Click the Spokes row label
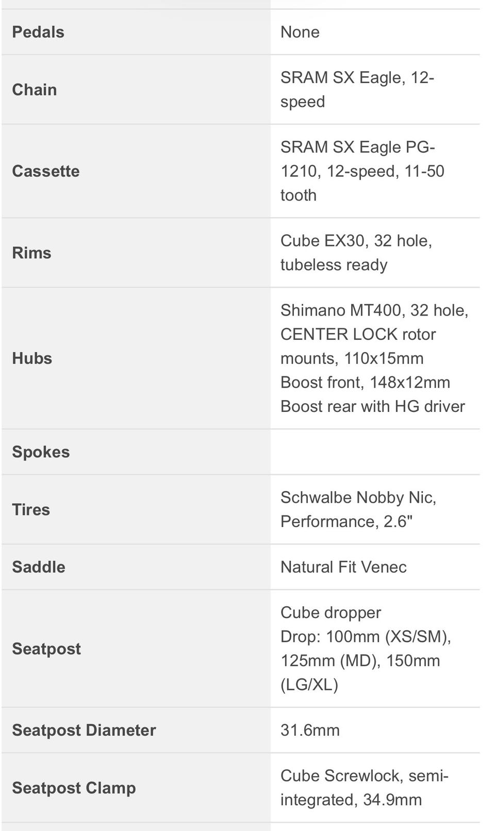495x831 pixels. [41, 452]
